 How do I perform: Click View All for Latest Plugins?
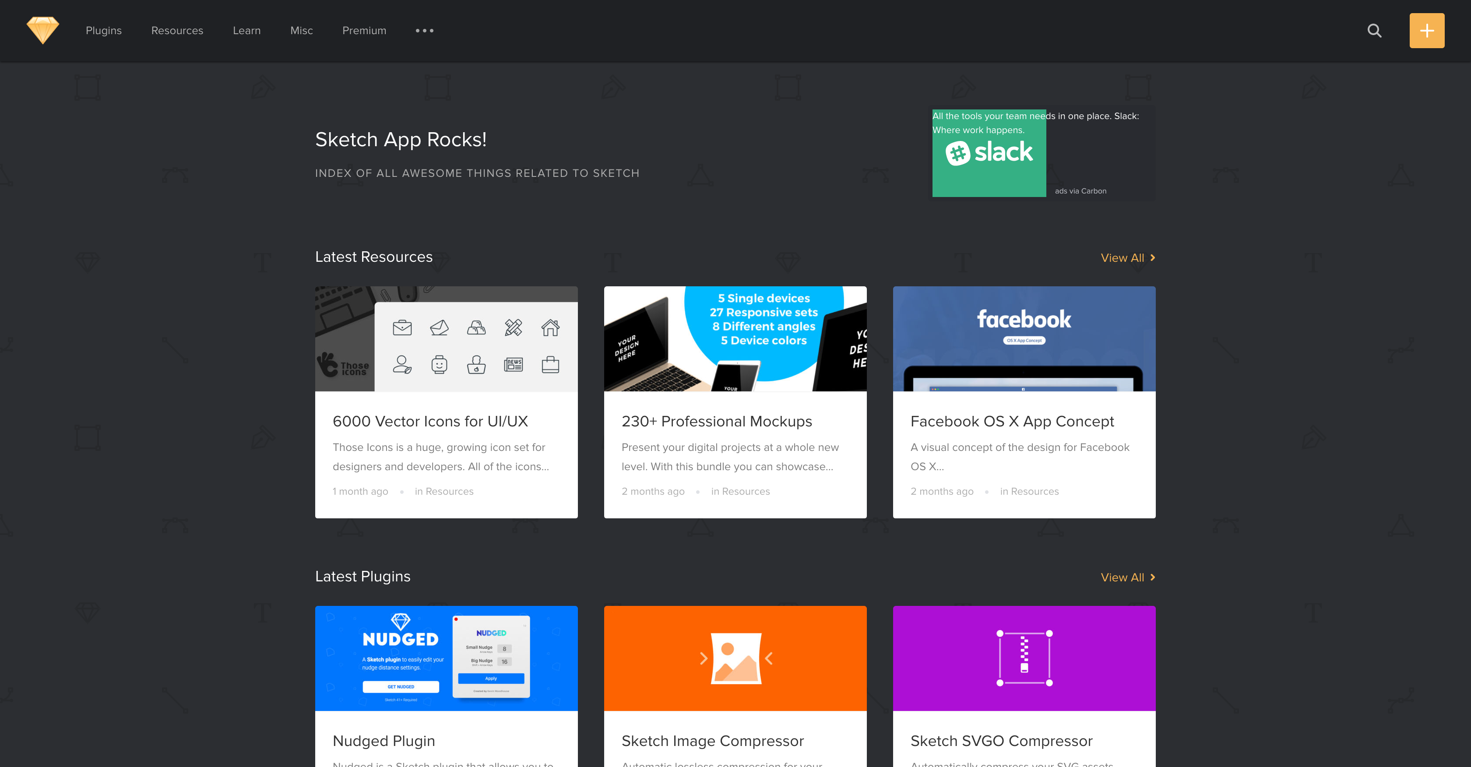click(1122, 577)
